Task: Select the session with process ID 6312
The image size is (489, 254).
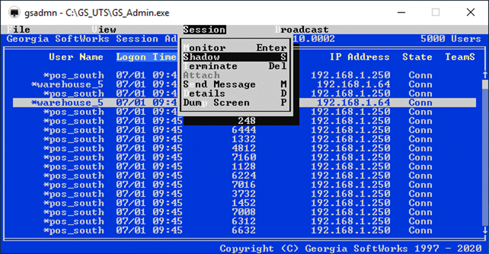Action: click(x=244, y=222)
